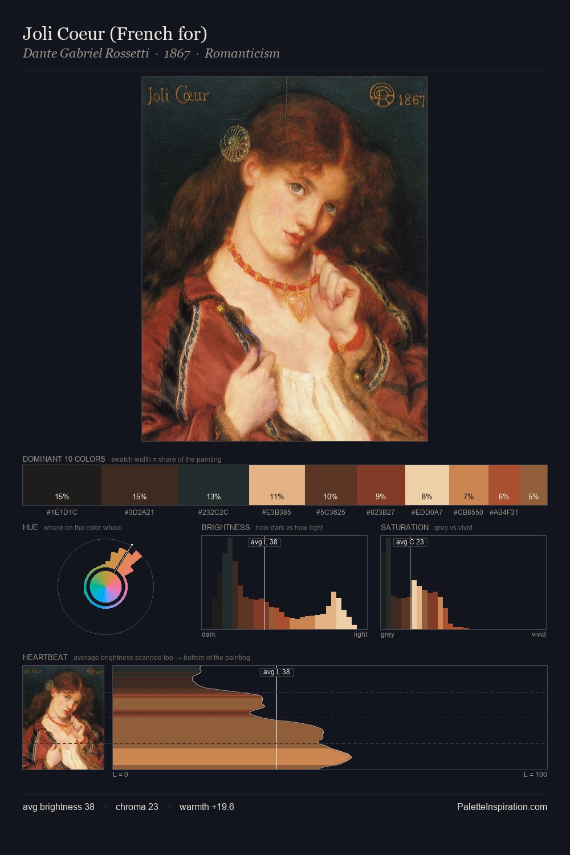The image size is (570, 855).
Task: Pick the #E3B385 peach swatch
Action: pyautogui.click(x=277, y=485)
